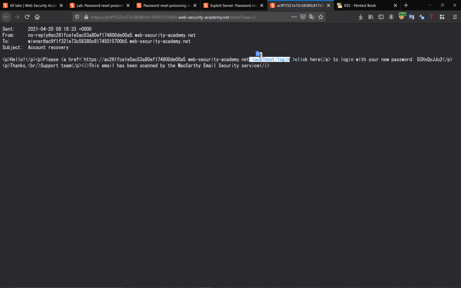
Task: Open the 'local' proxy extension
Action: (x=402, y=16)
